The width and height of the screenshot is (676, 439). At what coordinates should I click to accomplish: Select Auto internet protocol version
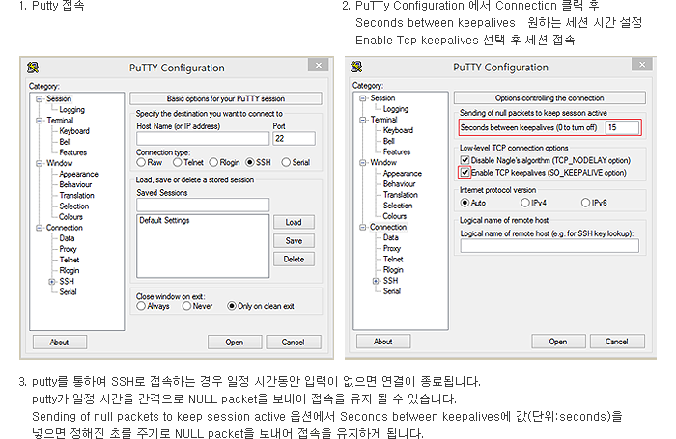coord(465,203)
